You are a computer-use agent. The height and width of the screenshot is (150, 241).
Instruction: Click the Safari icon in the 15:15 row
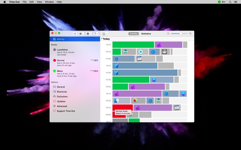pyautogui.click(x=166, y=94)
